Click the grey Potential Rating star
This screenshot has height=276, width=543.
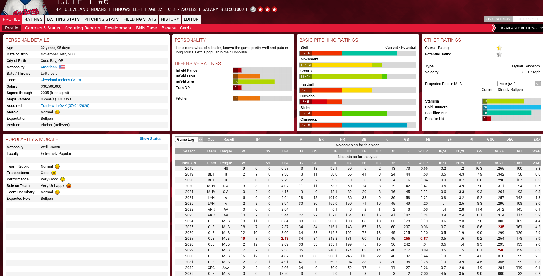[499, 54]
